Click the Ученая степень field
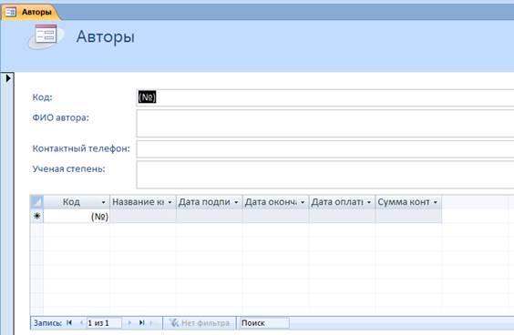Screen dimensions: 514x335 click(325, 175)
